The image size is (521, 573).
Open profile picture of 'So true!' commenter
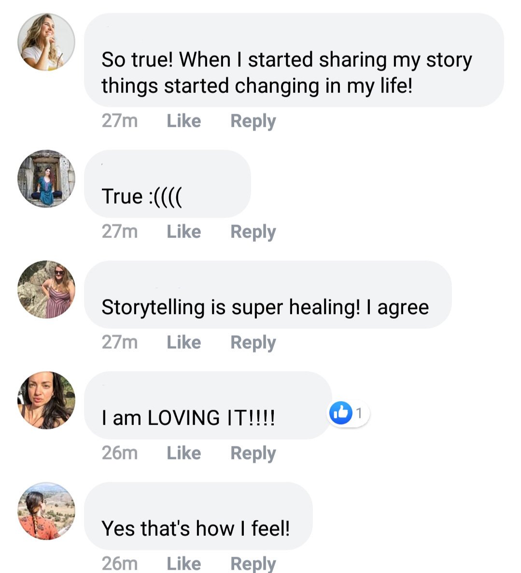click(46, 42)
